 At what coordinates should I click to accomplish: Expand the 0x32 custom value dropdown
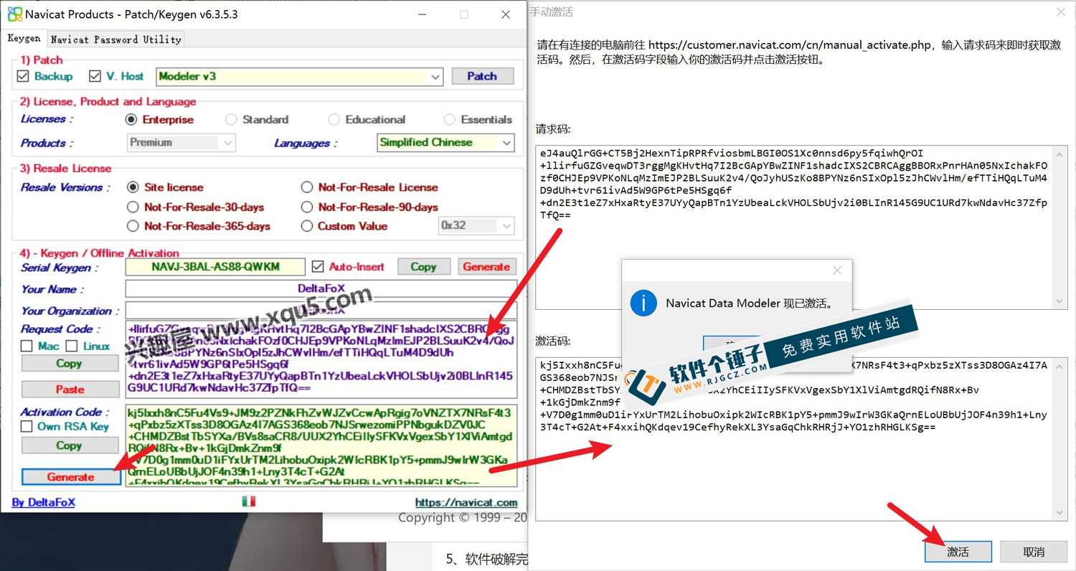click(x=504, y=225)
